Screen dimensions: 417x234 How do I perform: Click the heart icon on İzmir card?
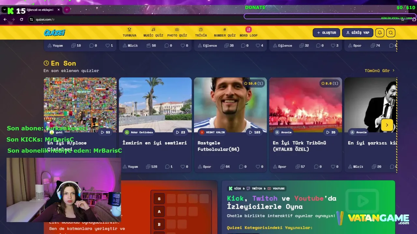[183, 167]
